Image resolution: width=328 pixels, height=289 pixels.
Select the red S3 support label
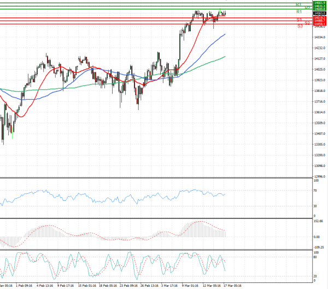pyautogui.click(x=300, y=26)
